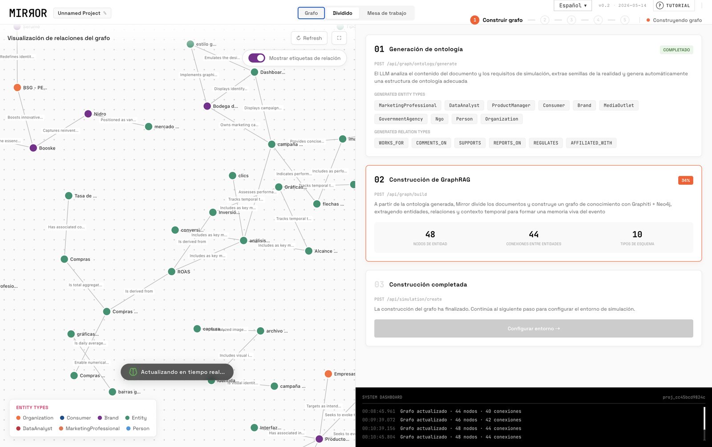Click the 10 tipos de esquema stat
The height and width of the screenshot is (447, 712).
[x=637, y=237]
